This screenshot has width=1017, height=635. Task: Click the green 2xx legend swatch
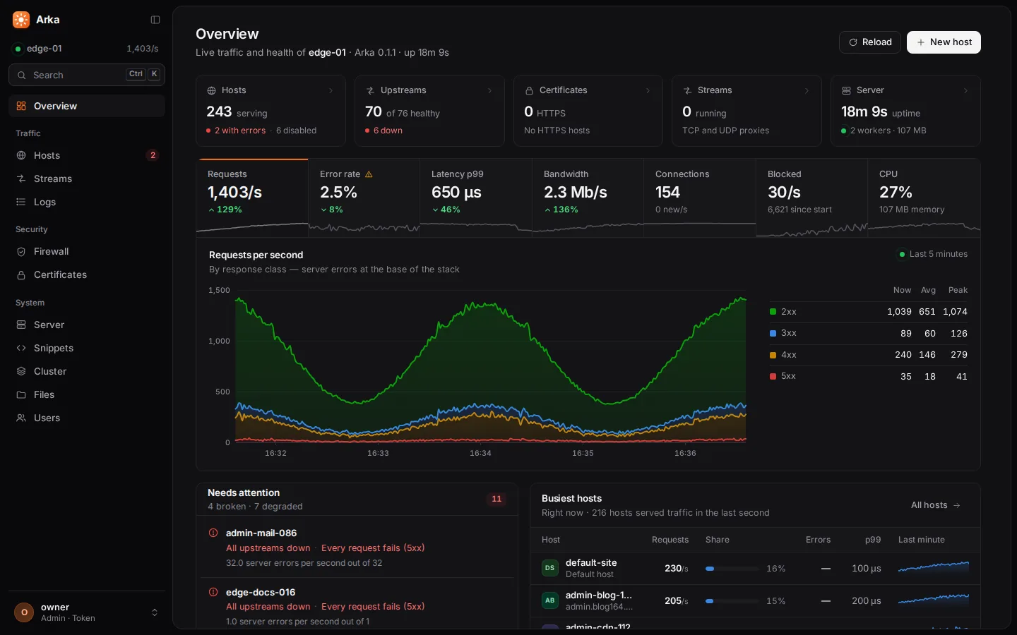(773, 312)
